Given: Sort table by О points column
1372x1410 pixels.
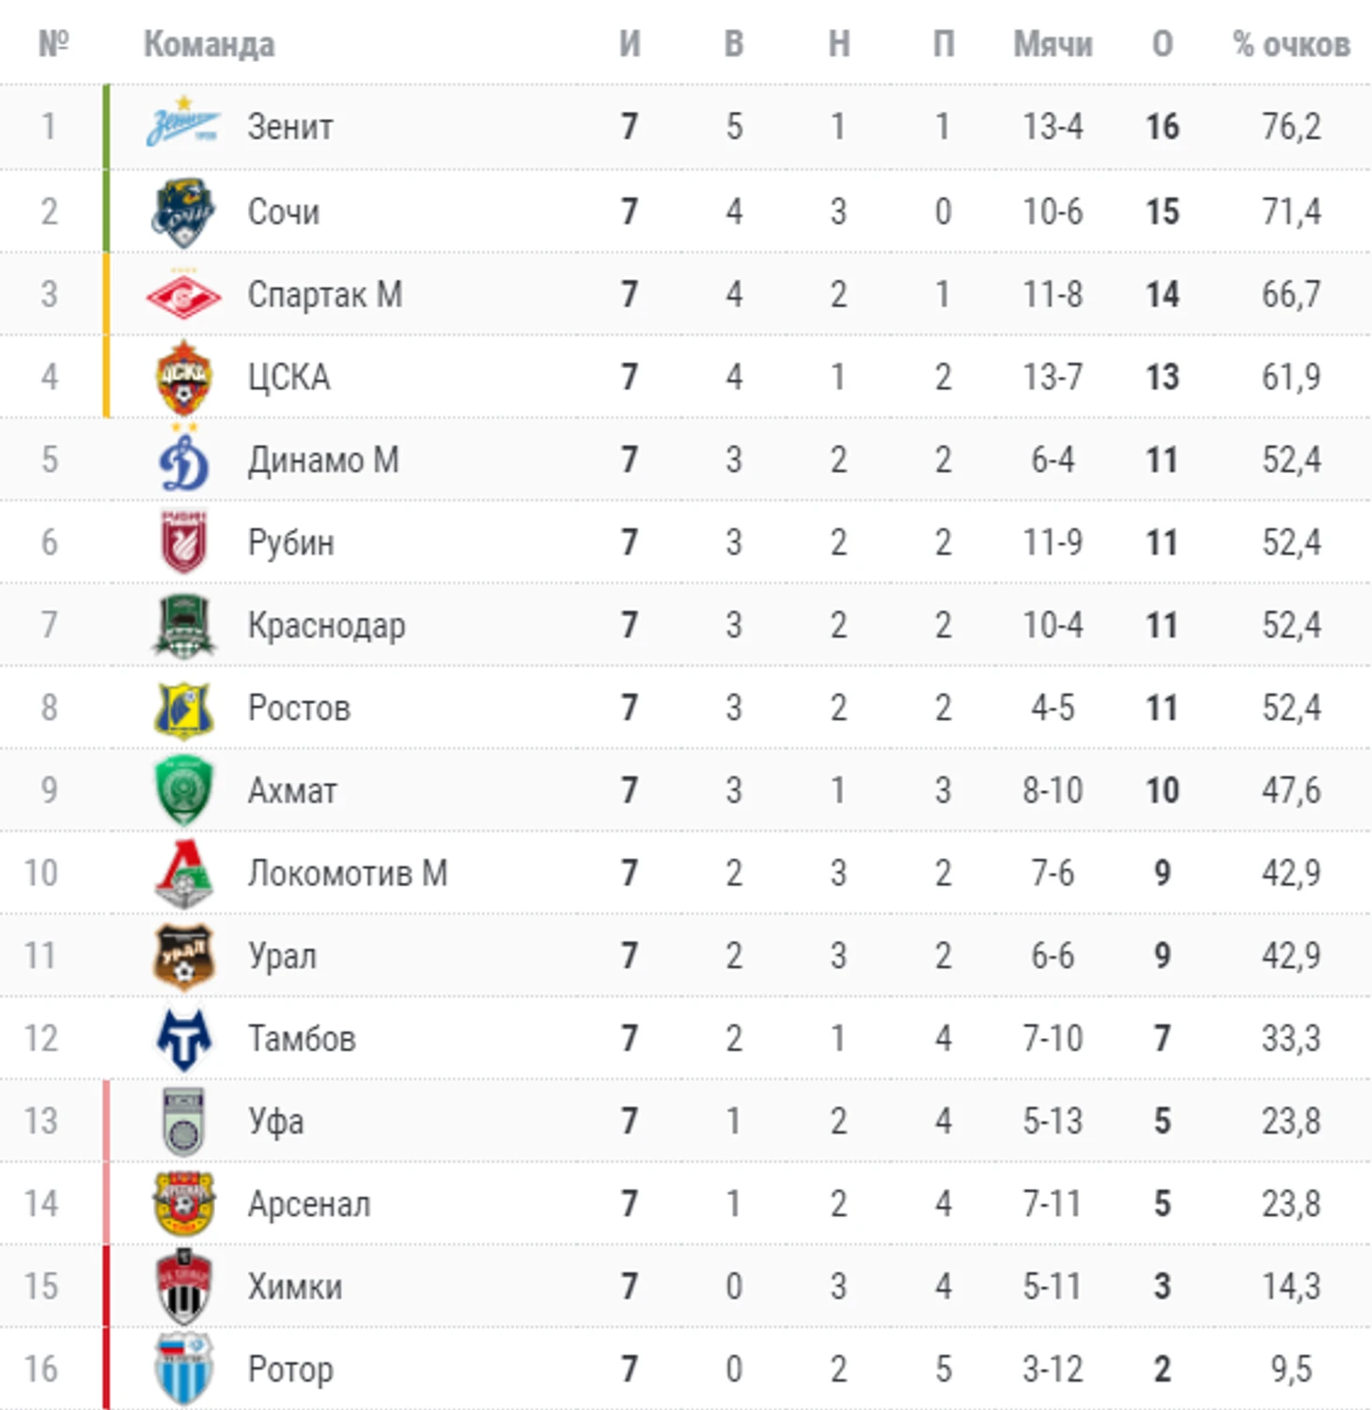Looking at the screenshot, I should (x=1162, y=44).
